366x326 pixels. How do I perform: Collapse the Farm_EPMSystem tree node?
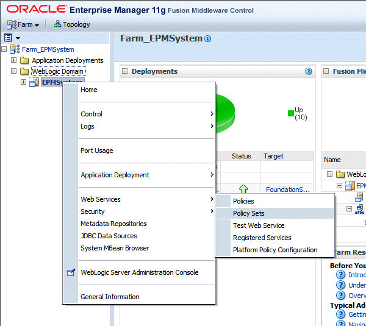4,49
